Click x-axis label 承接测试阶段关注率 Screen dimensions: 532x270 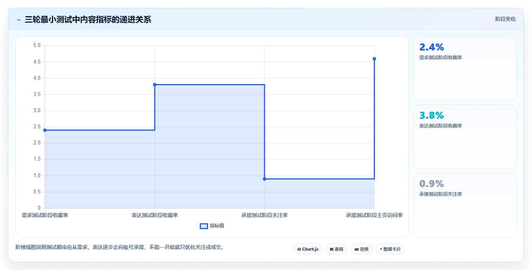pos(265,215)
